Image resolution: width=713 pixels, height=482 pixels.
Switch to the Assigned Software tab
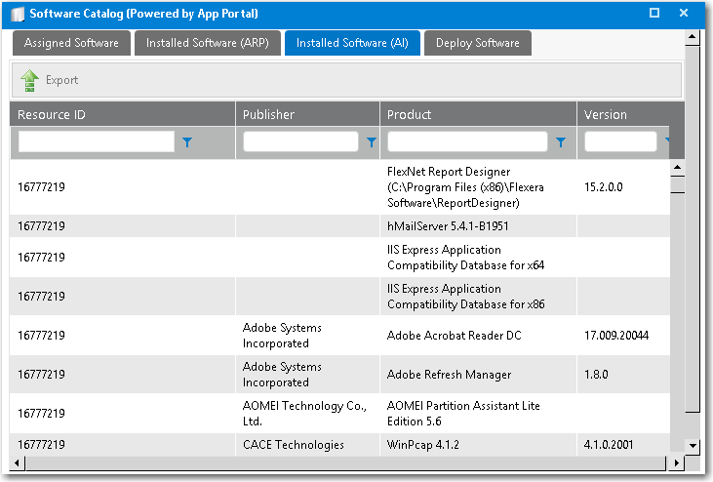71,43
